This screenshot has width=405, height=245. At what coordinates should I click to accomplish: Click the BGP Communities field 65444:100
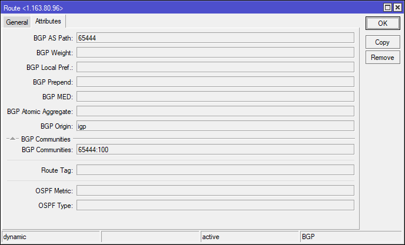pos(215,150)
